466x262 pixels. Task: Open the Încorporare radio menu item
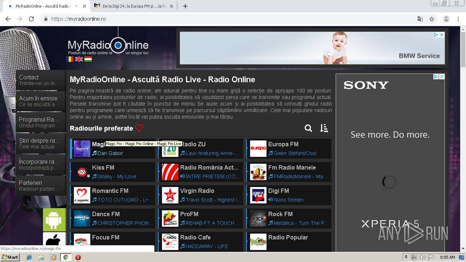coord(40,164)
